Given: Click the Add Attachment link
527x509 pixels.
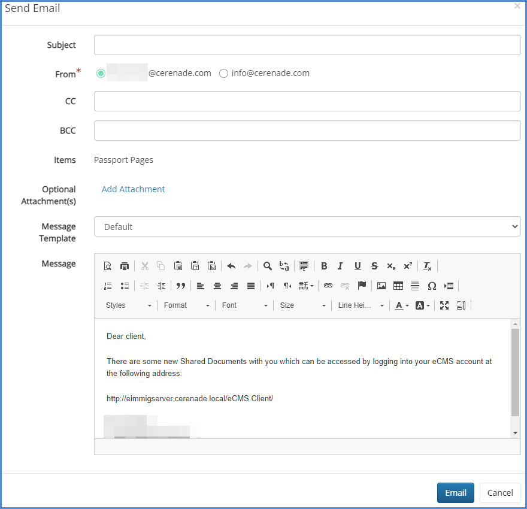Looking at the screenshot, I should point(133,189).
